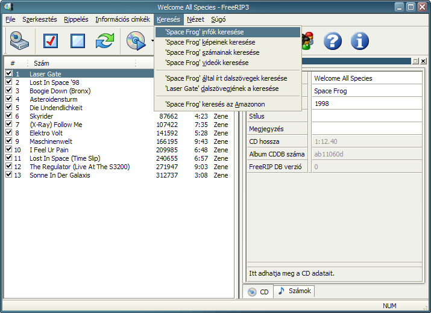Click the CD drive icon in toolbar
431x313 pixels.
(19, 41)
